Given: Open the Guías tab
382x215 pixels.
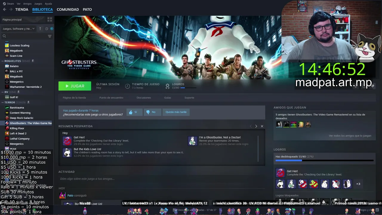Looking at the screenshot, I should tap(167, 98).
